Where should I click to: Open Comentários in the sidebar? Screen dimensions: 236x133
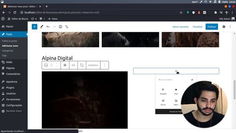pyautogui.click(x=14, y=74)
